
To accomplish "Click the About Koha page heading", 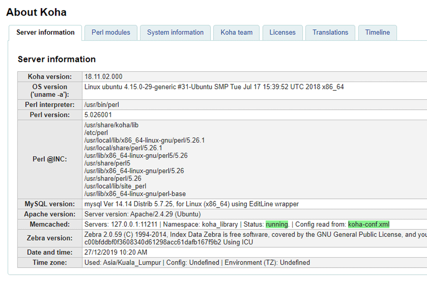I will pos(36,12).
